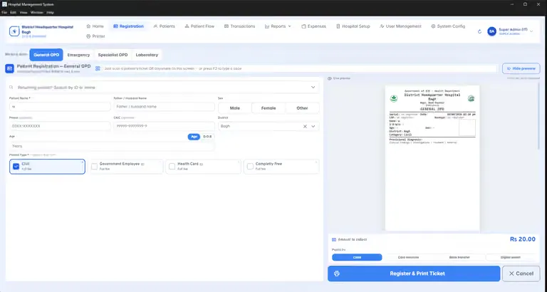Click the Patient Flow icon
Image resolution: width=547 pixels, height=292 pixels.
[187, 26]
